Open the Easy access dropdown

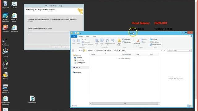(x=127, y=42)
